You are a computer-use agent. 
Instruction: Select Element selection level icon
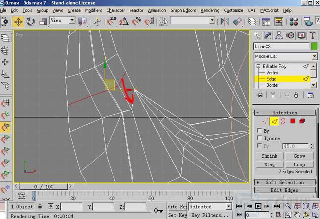(x=302, y=121)
